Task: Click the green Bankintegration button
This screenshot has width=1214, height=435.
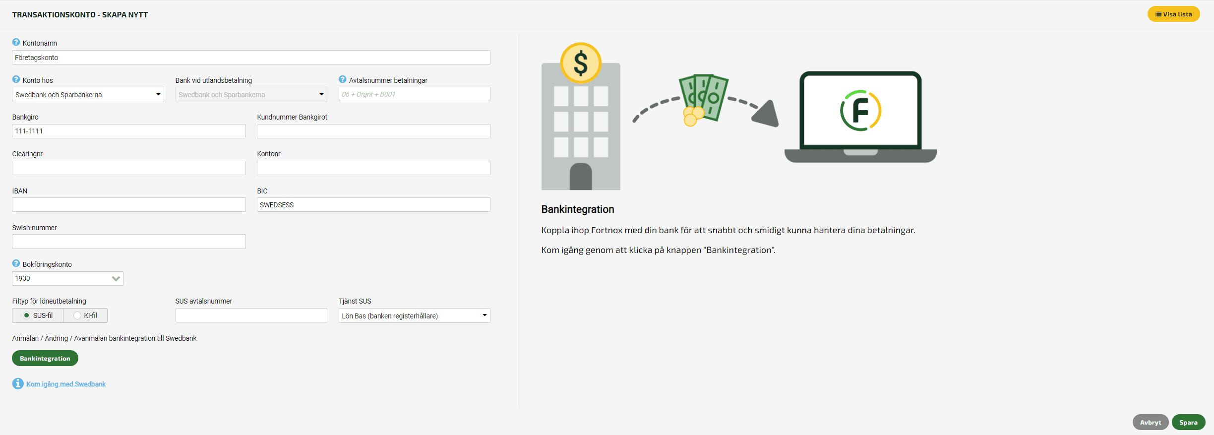Action: 45,358
